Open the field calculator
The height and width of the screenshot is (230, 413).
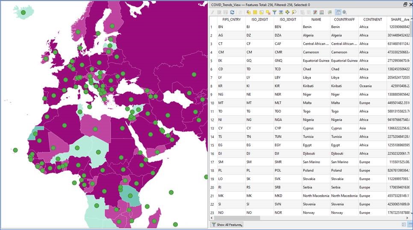[x=322, y=12]
